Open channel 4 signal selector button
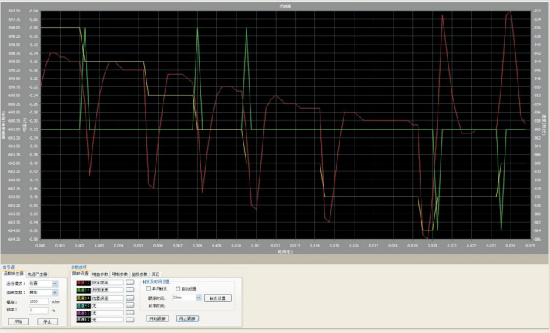Screen dimensions: 550x333 (130, 304)
